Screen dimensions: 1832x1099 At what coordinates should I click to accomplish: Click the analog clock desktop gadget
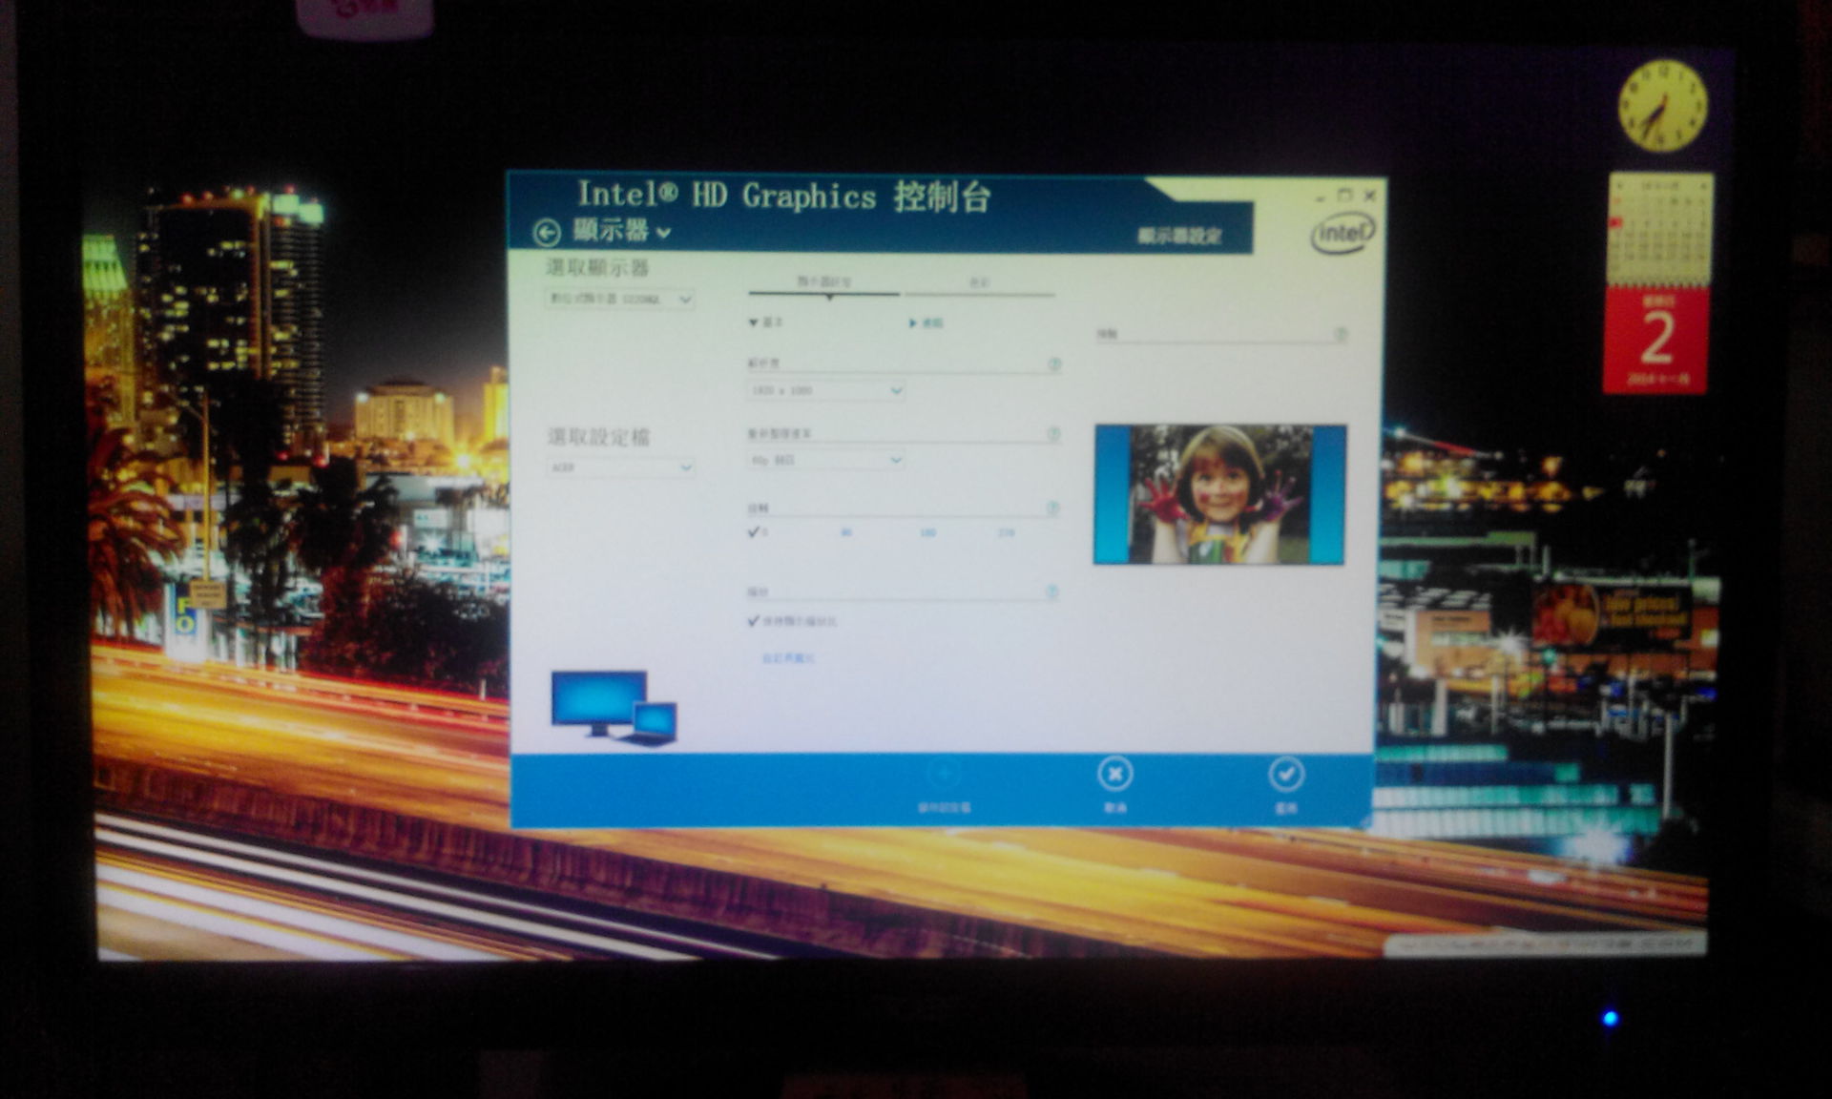tap(1662, 105)
